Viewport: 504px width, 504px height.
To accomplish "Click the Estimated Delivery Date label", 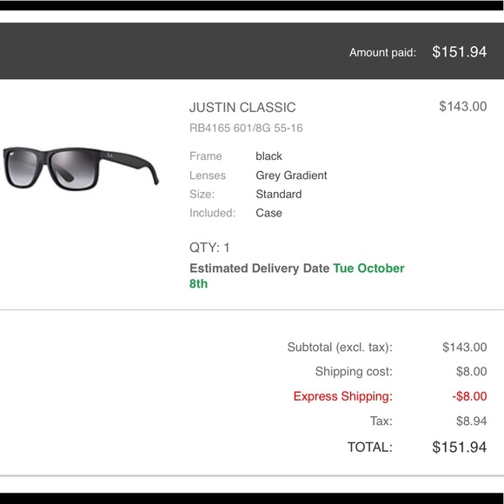I will pos(260,268).
